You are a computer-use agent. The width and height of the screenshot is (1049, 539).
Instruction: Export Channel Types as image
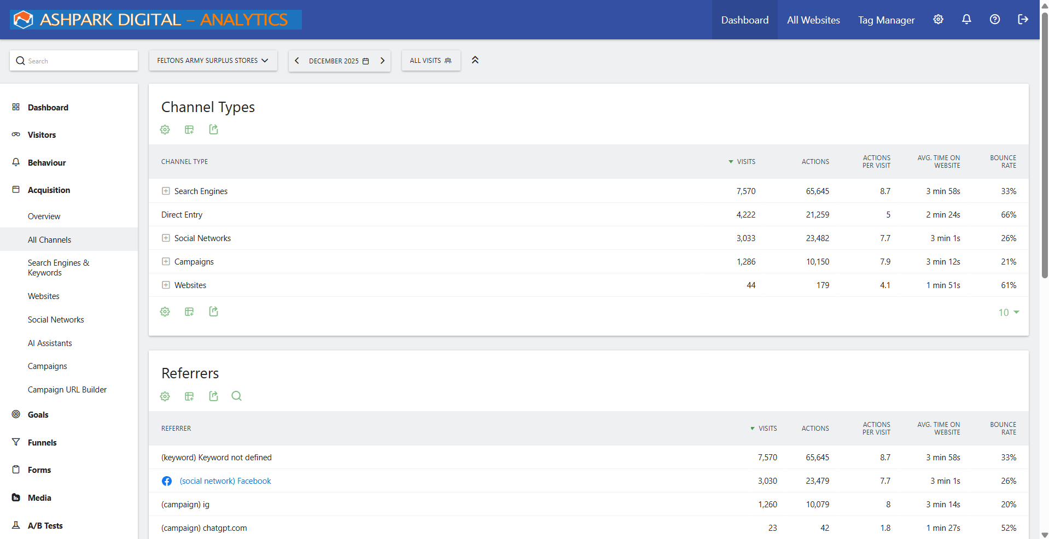pos(189,130)
